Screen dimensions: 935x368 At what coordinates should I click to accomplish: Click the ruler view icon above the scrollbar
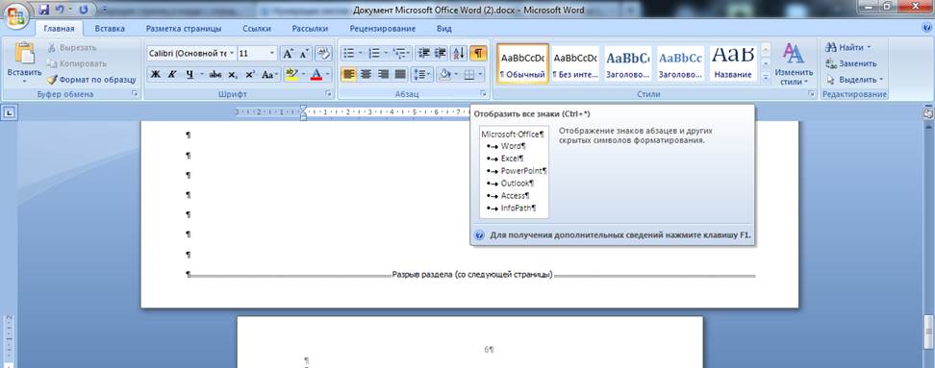click(x=928, y=113)
